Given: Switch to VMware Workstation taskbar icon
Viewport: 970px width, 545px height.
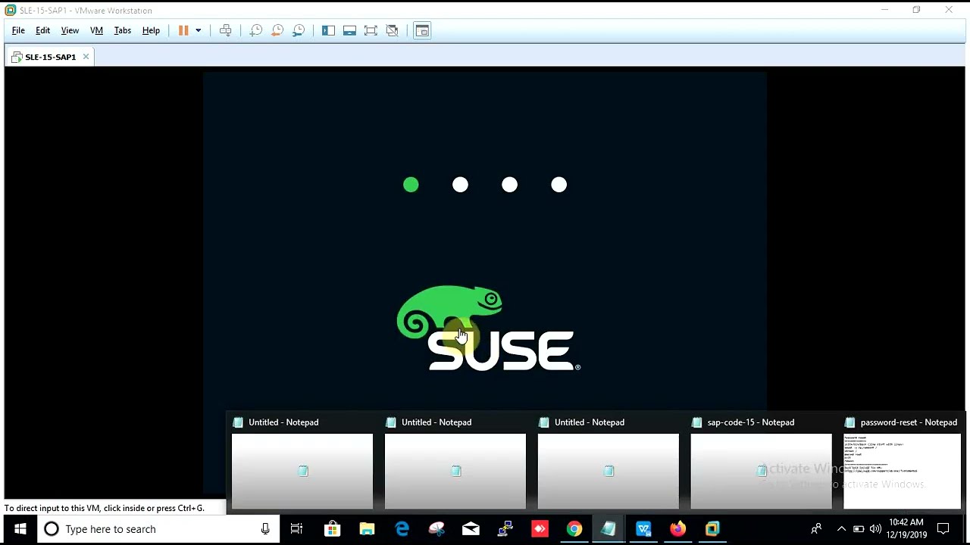Looking at the screenshot, I should (712, 529).
